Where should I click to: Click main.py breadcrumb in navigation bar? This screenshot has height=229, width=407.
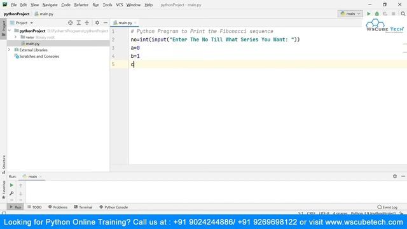point(44,14)
